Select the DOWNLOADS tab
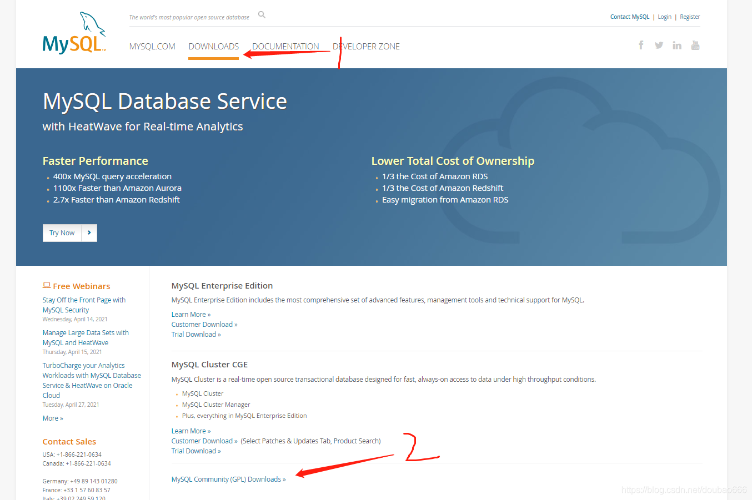Viewport: 752px width, 500px height. point(214,47)
